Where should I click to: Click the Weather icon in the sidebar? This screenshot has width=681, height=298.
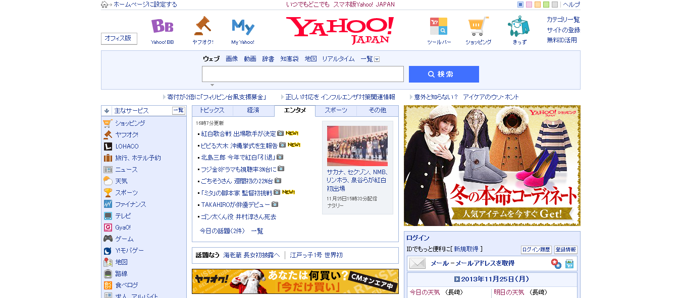point(108,181)
